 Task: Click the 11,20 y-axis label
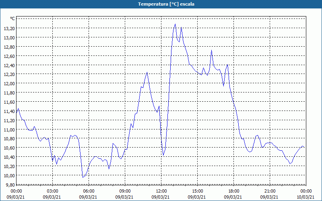(x=9, y=121)
